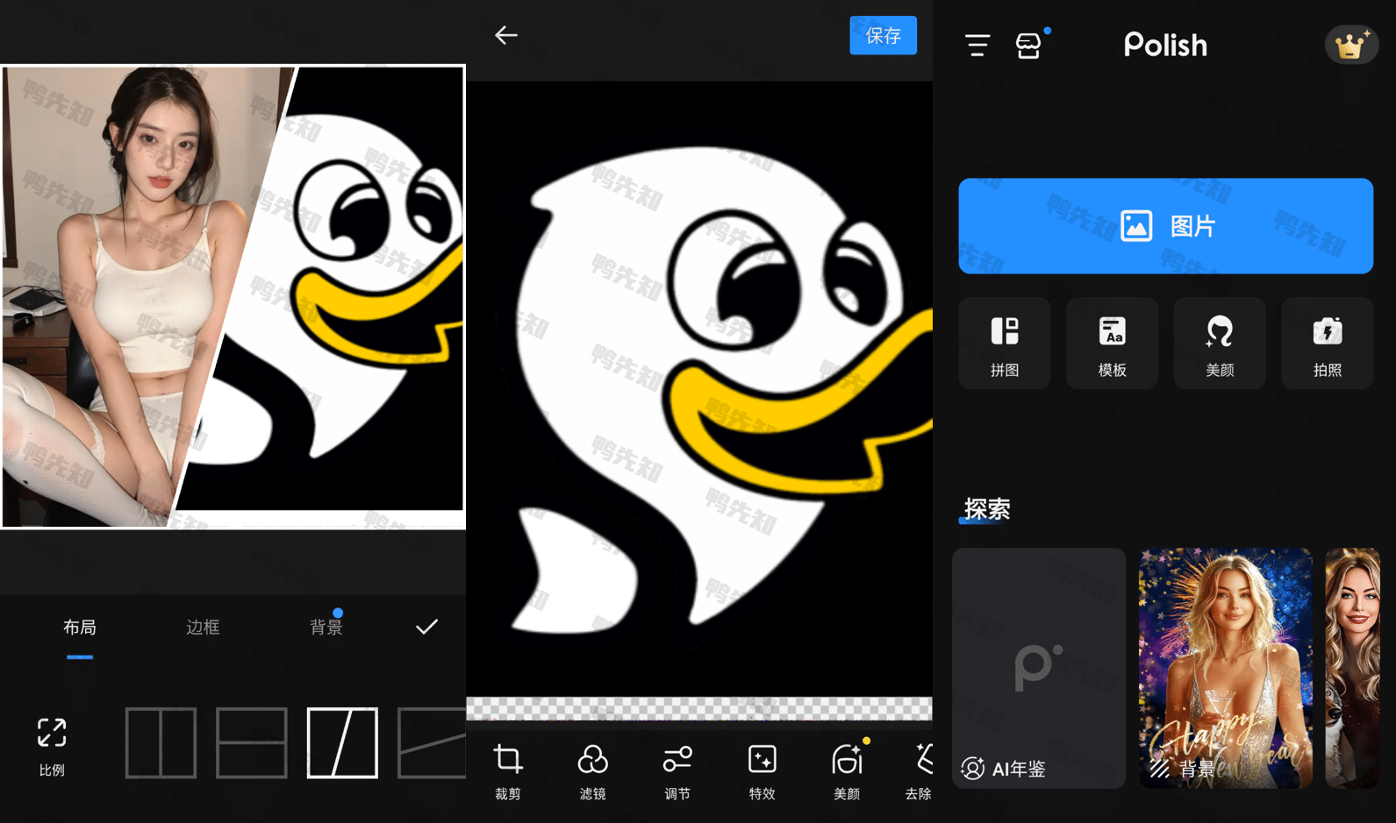Open the Effects (特效) tool
The width and height of the screenshot is (1396, 823).
coord(762,771)
